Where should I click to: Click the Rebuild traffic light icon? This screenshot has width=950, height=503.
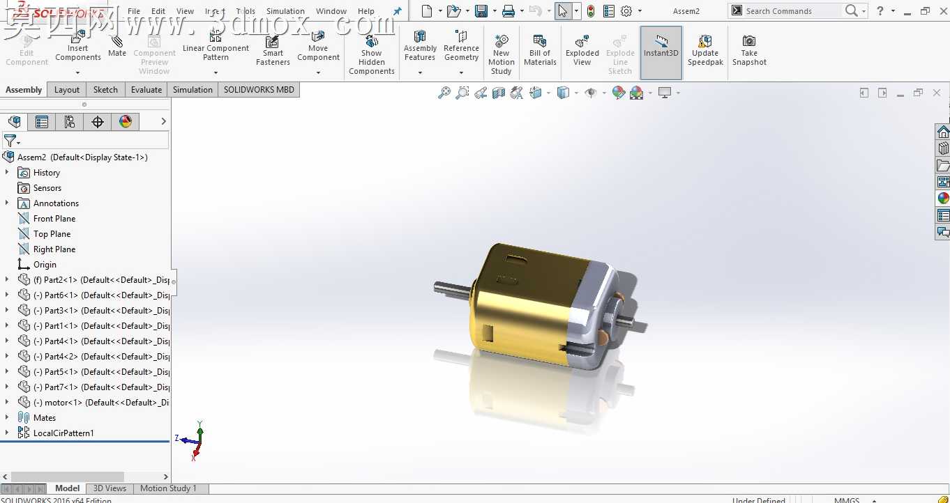point(591,11)
